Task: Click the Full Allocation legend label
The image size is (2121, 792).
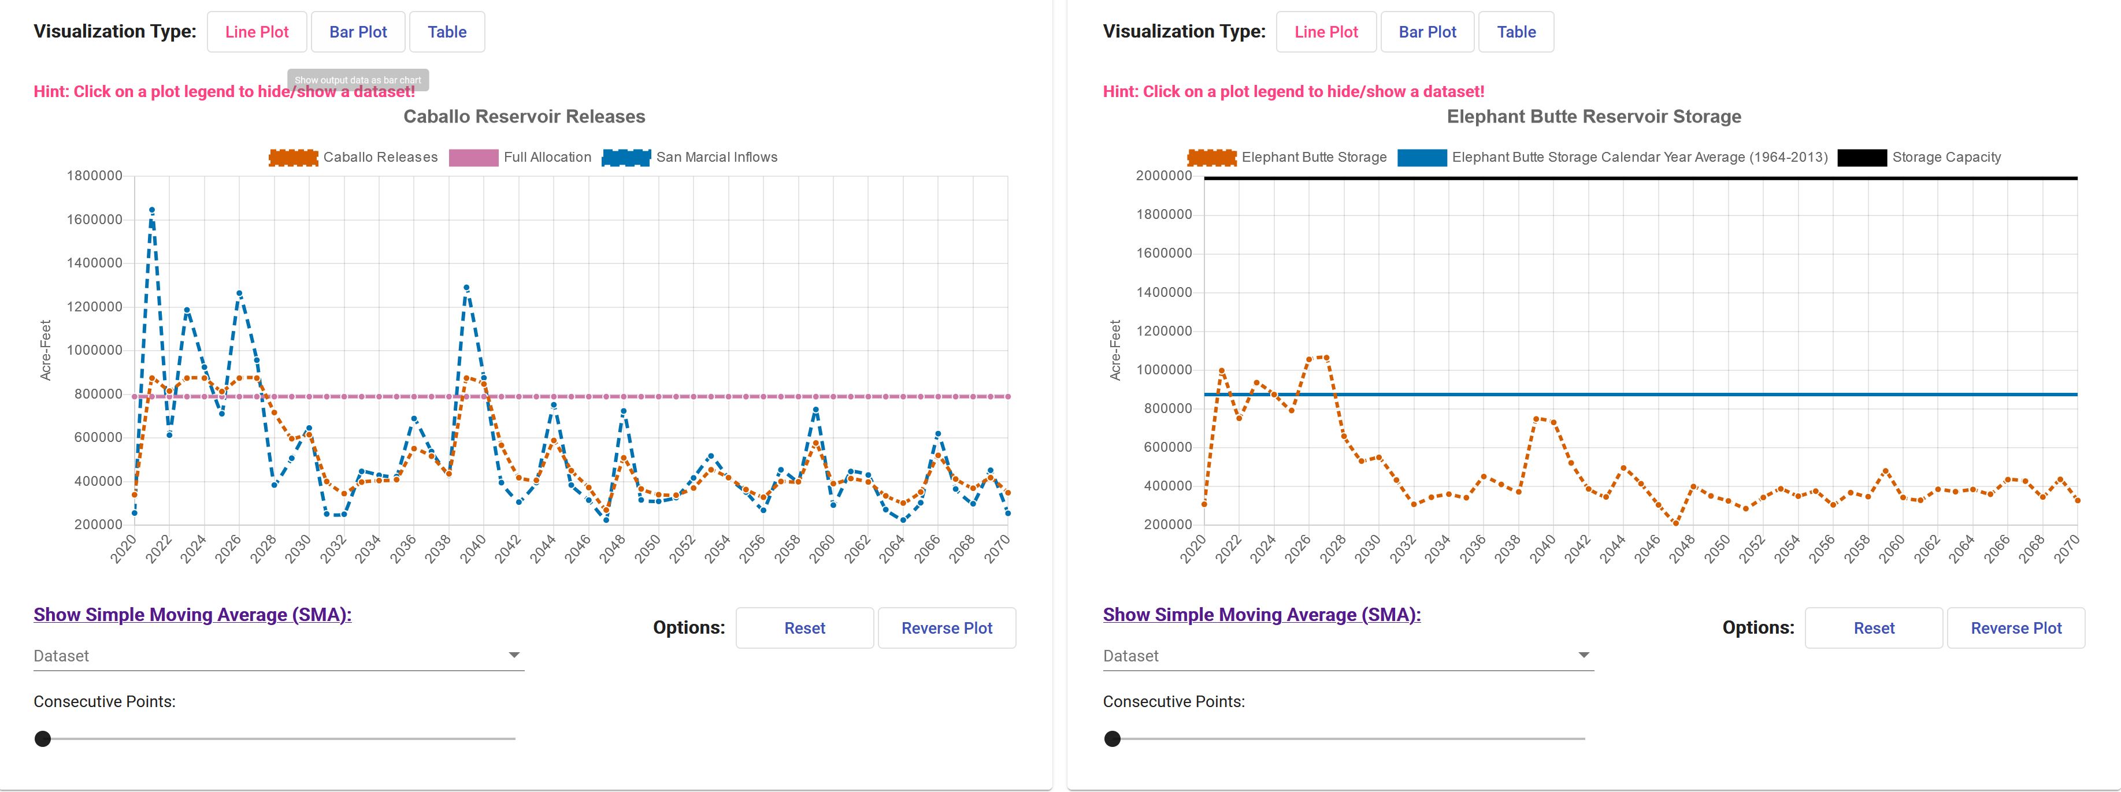Action: 547,157
